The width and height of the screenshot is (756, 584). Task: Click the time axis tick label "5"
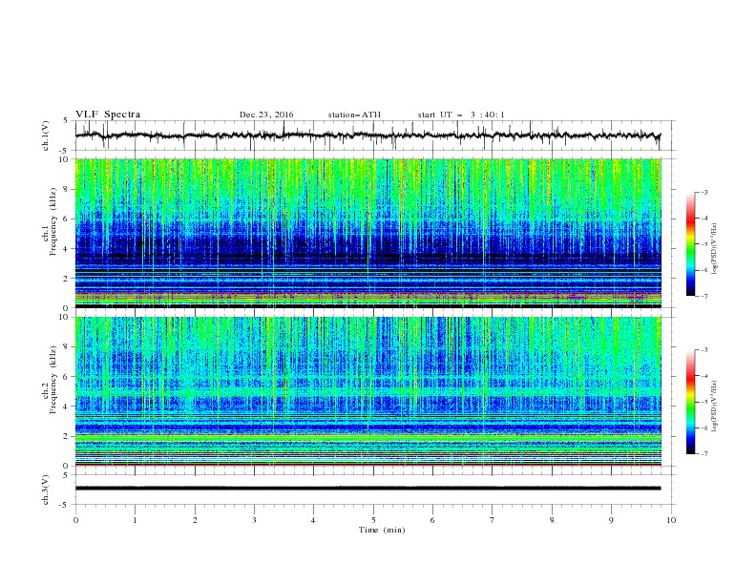click(x=373, y=520)
